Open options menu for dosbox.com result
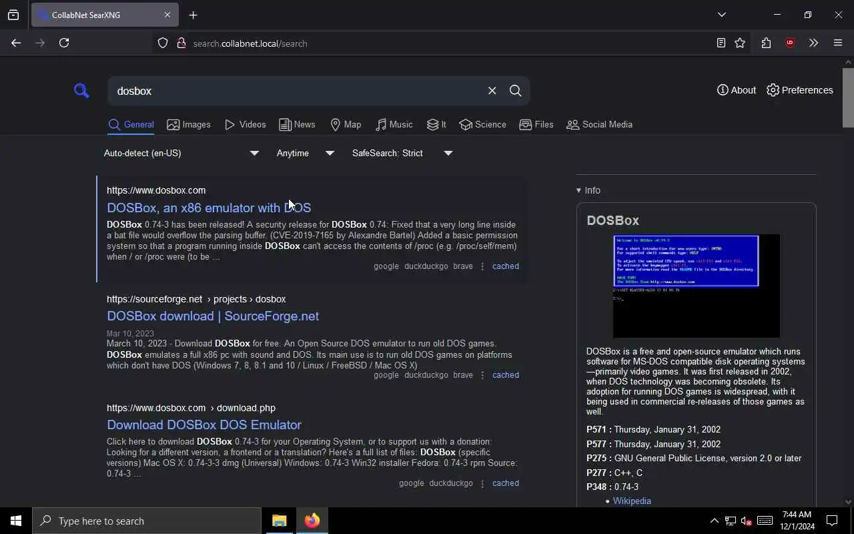This screenshot has height=534, width=854. (x=482, y=266)
